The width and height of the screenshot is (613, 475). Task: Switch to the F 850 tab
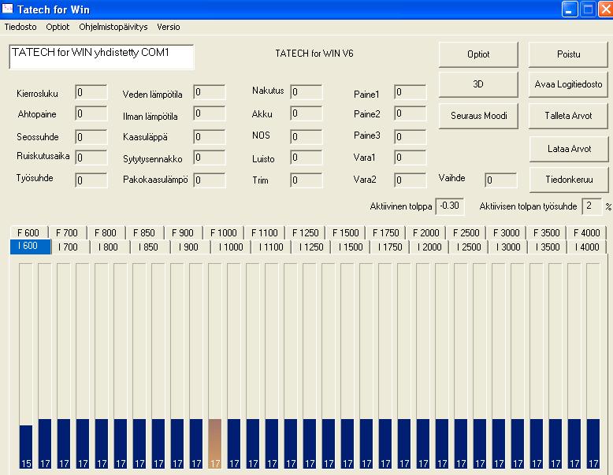(144, 233)
